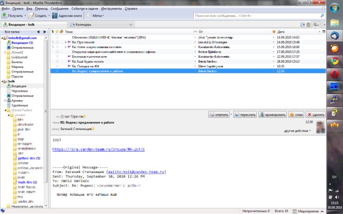Collapse the imbolk@gmail.com account

[x=3, y=38]
